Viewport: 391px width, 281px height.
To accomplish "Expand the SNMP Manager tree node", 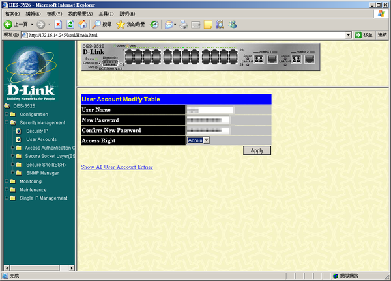I will click(x=13, y=172).
